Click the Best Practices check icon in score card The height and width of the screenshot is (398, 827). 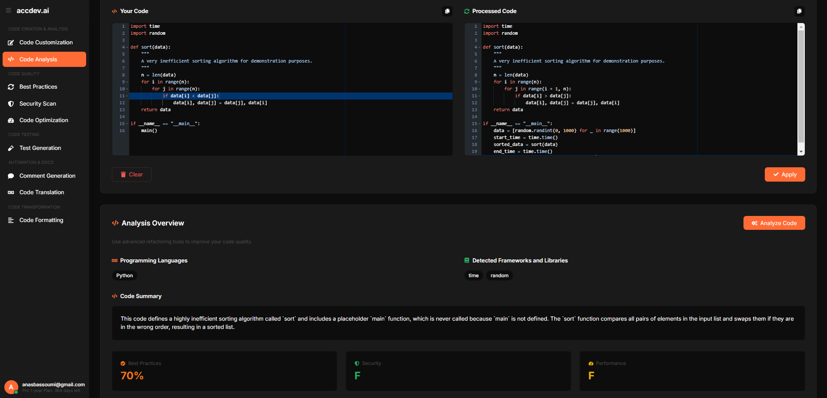123,364
